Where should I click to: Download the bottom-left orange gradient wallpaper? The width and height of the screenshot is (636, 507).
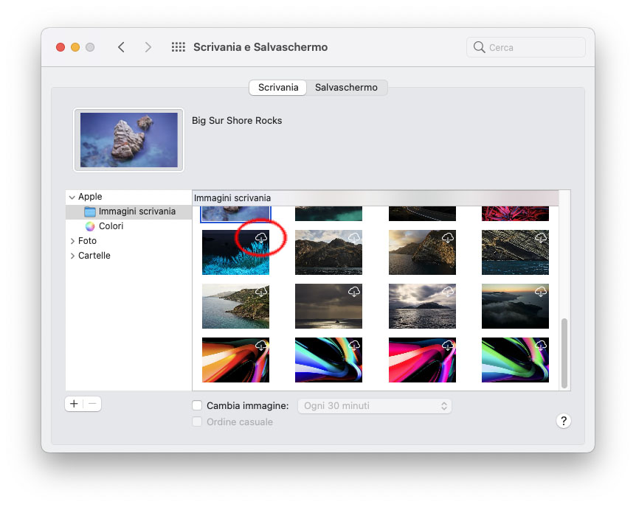260,344
